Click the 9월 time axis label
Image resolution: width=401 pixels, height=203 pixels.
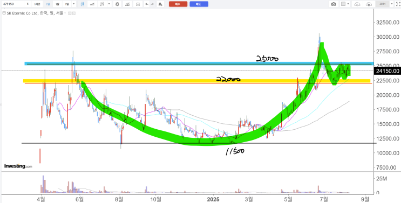pos(366,199)
